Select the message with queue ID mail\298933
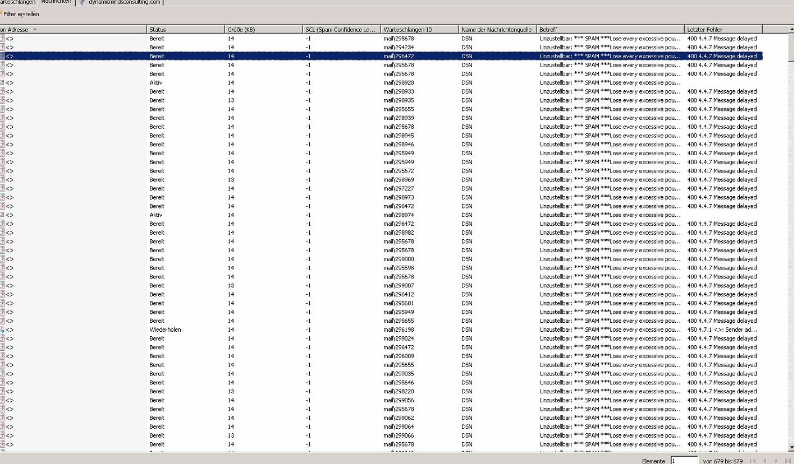This screenshot has width=806, height=464. (x=382, y=91)
